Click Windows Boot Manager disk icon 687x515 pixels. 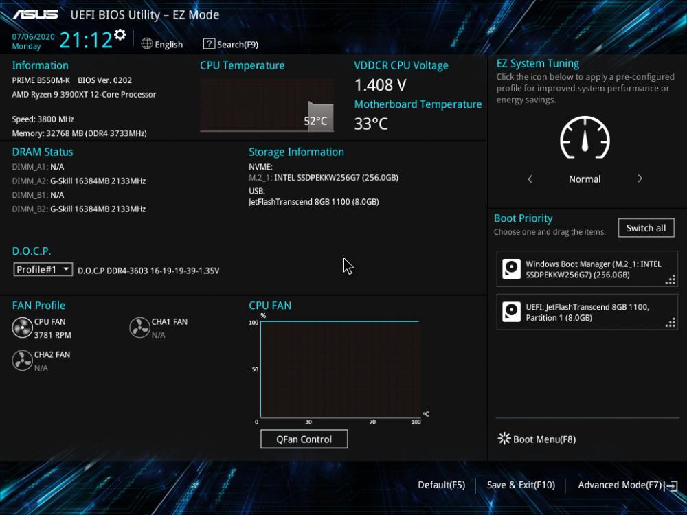[511, 269]
